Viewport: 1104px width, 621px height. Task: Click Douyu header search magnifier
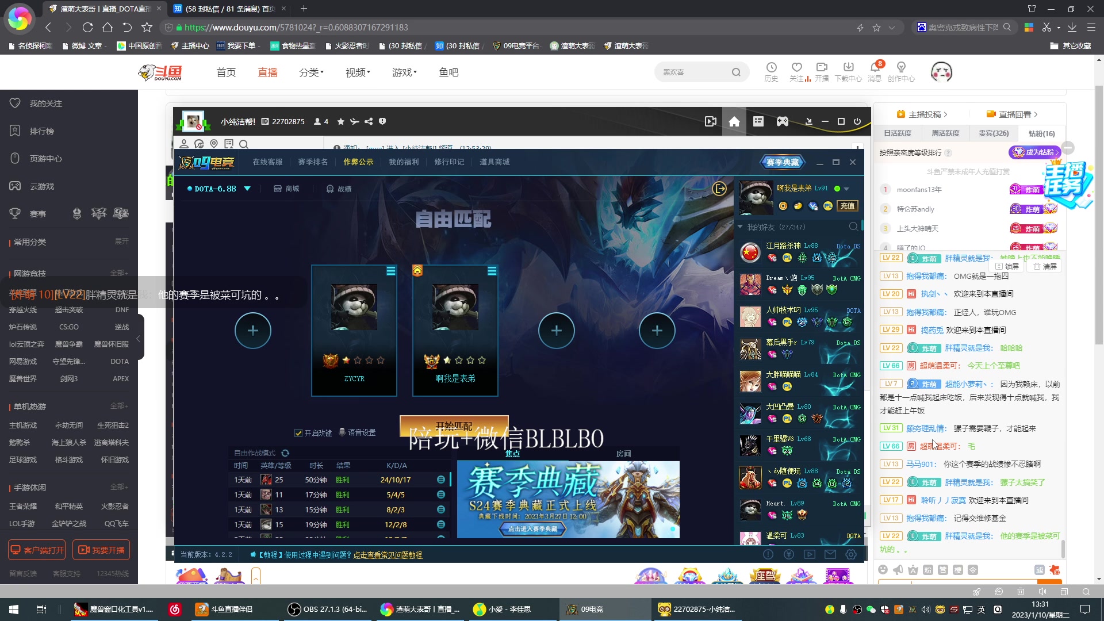click(736, 72)
